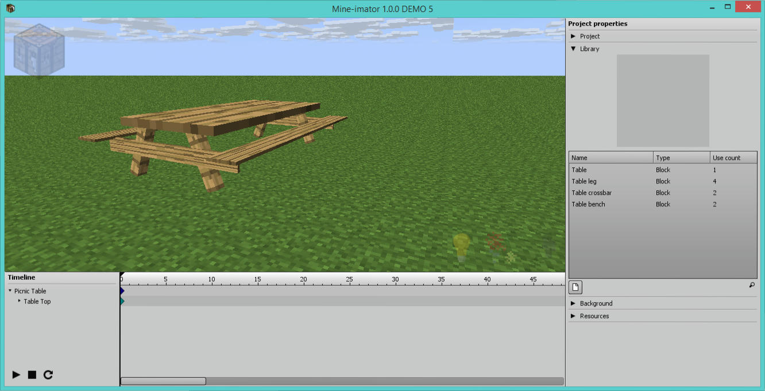The height and width of the screenshot is (391, 765).
Task: Toggle loop playback with the circular arrow
Action: (48, 375)
